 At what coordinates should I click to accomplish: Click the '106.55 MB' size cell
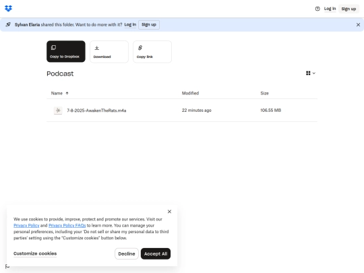click(271, 111)
